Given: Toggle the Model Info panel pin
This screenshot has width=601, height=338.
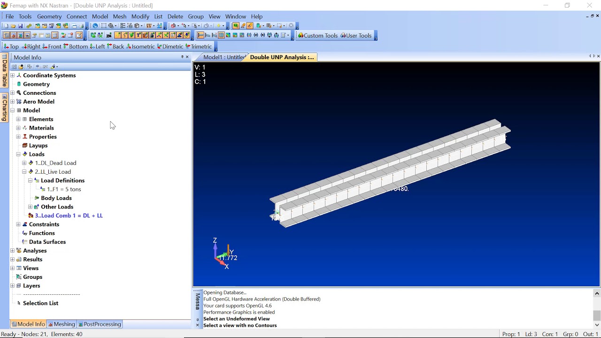Looking at the screenshot, I should 182,57.
